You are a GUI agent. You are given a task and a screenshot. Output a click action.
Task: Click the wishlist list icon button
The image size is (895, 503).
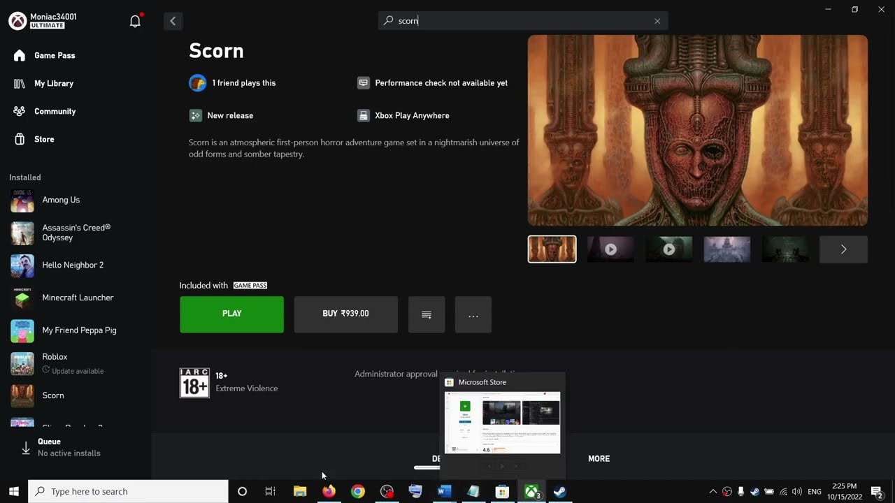click(x=427, y=314)
